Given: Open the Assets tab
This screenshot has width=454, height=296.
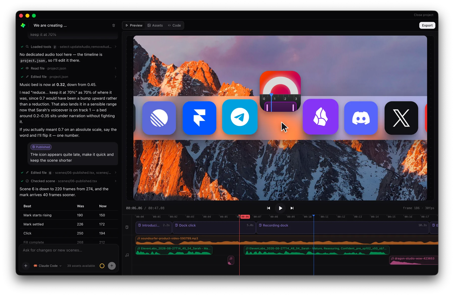Looking at the screenshot, I should tap(155, 25).
